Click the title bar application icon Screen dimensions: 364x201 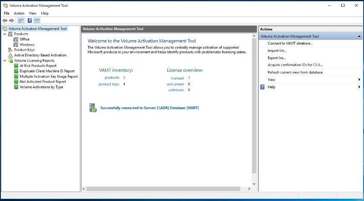(5, 5)
